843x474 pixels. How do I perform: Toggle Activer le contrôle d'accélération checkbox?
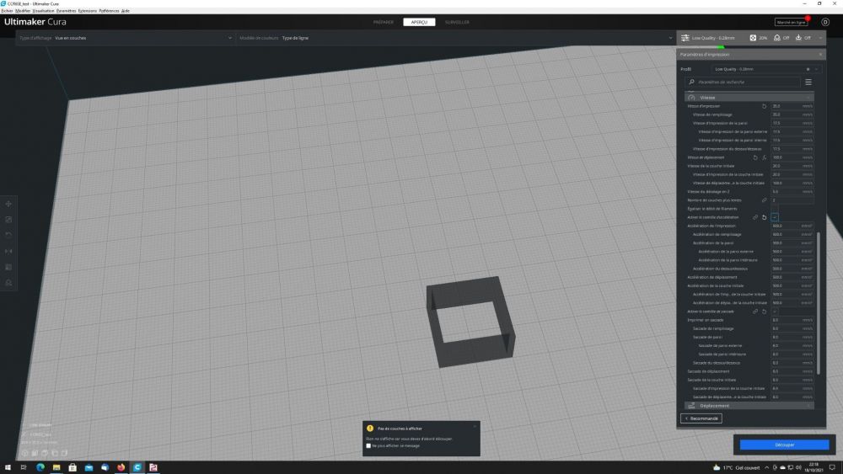[775, 217]
